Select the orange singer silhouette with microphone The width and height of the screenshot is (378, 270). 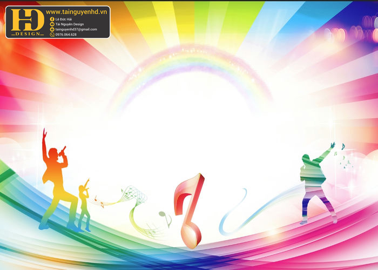point(57,181)
